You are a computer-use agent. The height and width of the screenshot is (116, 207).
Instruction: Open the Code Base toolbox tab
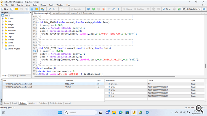click(x=43, y=103)
